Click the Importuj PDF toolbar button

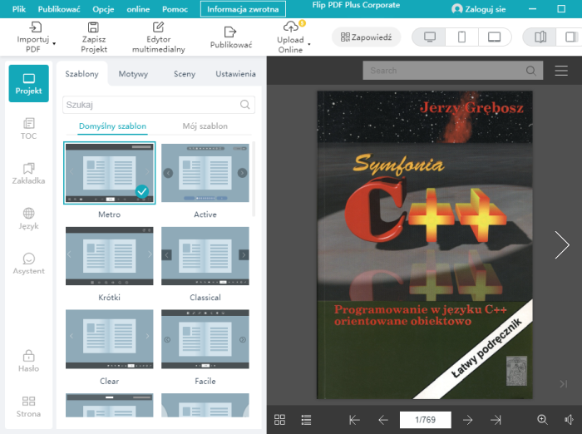33,37
